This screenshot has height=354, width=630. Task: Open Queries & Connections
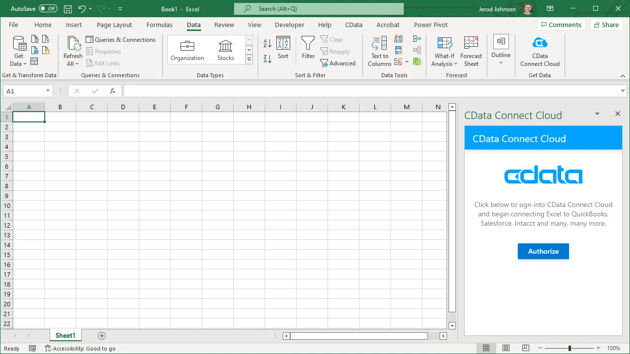pos(121,39)
